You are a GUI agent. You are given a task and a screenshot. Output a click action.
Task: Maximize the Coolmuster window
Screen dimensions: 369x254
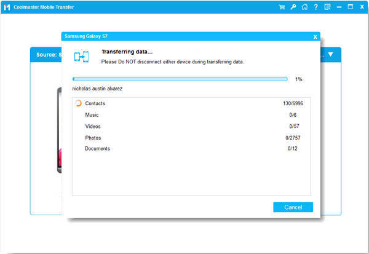click(349, 7)
